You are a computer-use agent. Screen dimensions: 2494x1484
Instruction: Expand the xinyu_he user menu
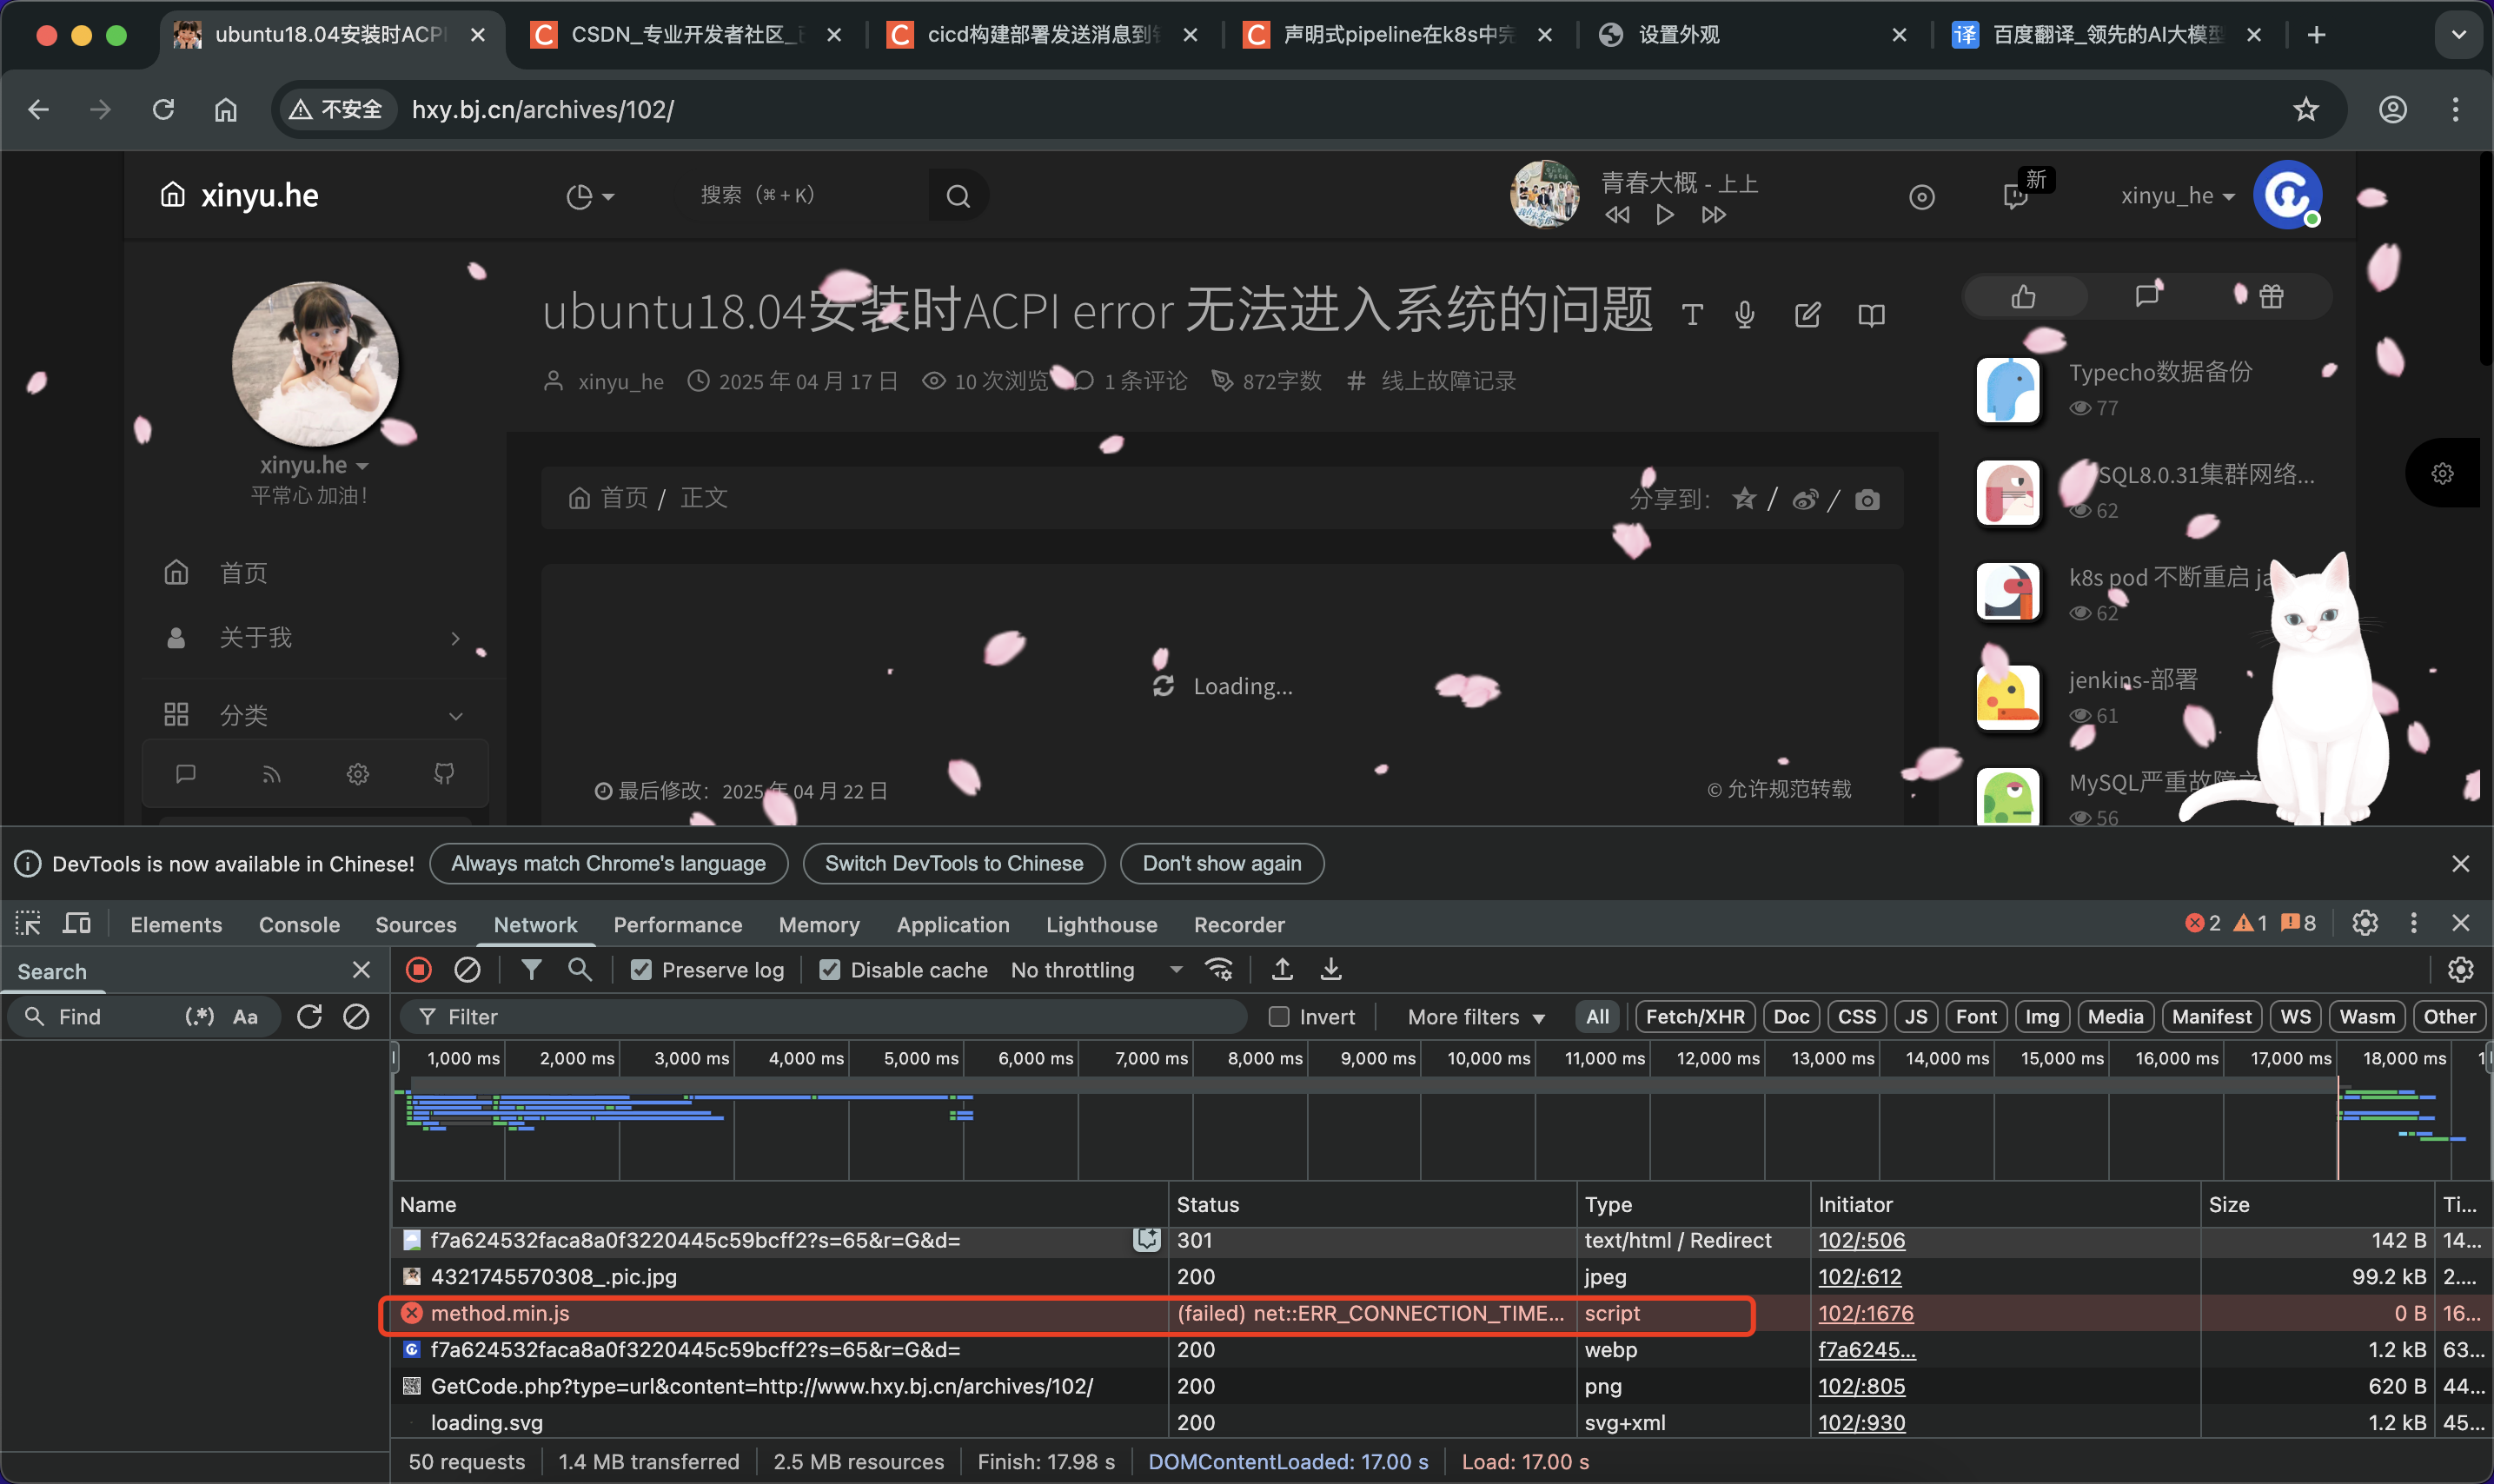(x=2176, y=196)
